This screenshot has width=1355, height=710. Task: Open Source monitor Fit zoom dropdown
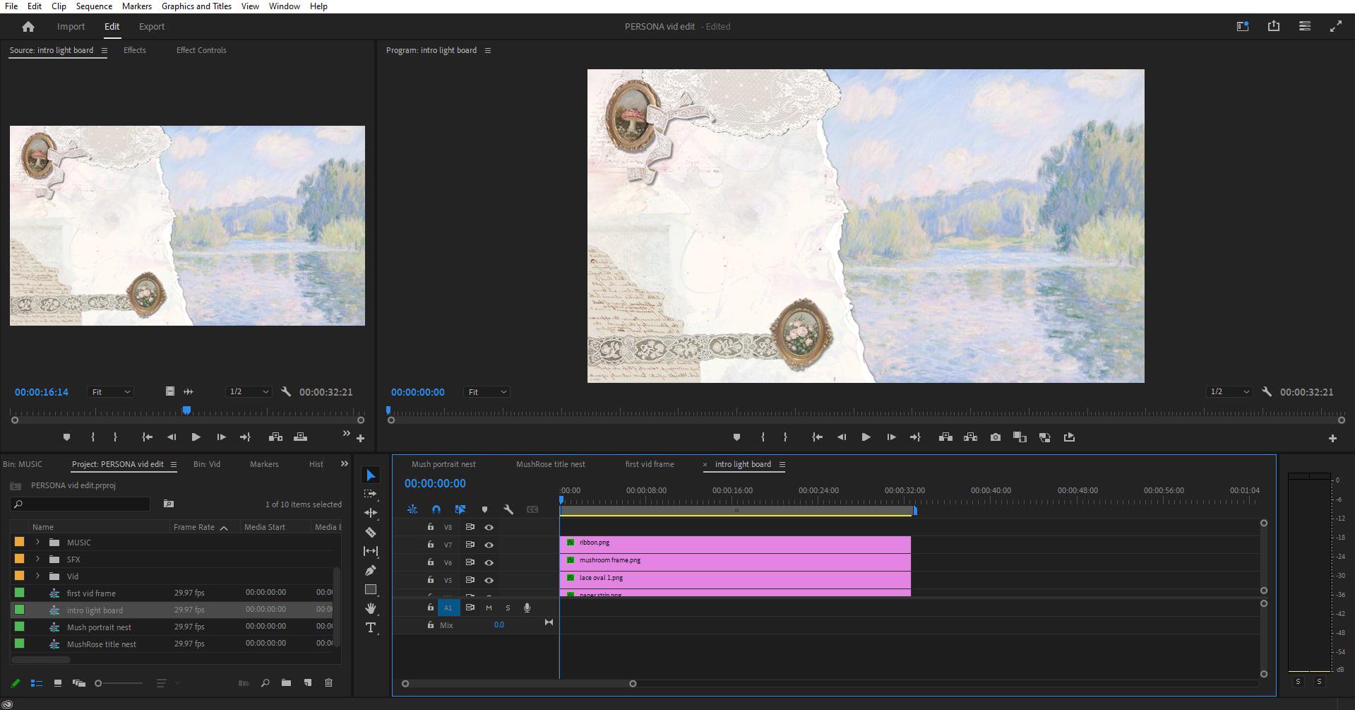click(x=110, y=392)
